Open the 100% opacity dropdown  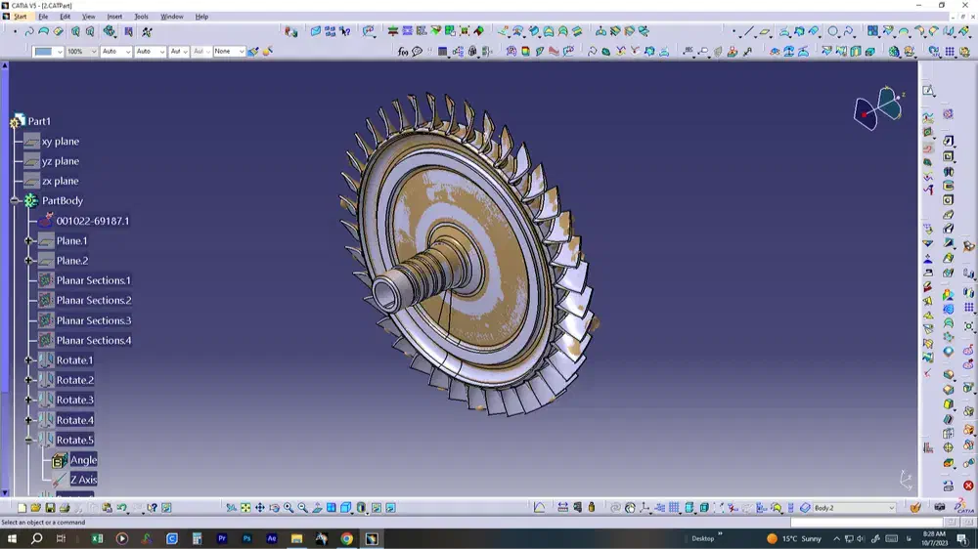click(x=94, y=52)
